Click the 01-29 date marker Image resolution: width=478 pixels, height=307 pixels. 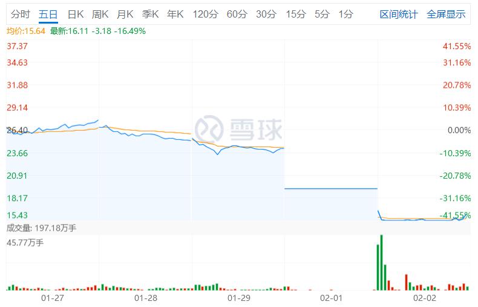238,298
